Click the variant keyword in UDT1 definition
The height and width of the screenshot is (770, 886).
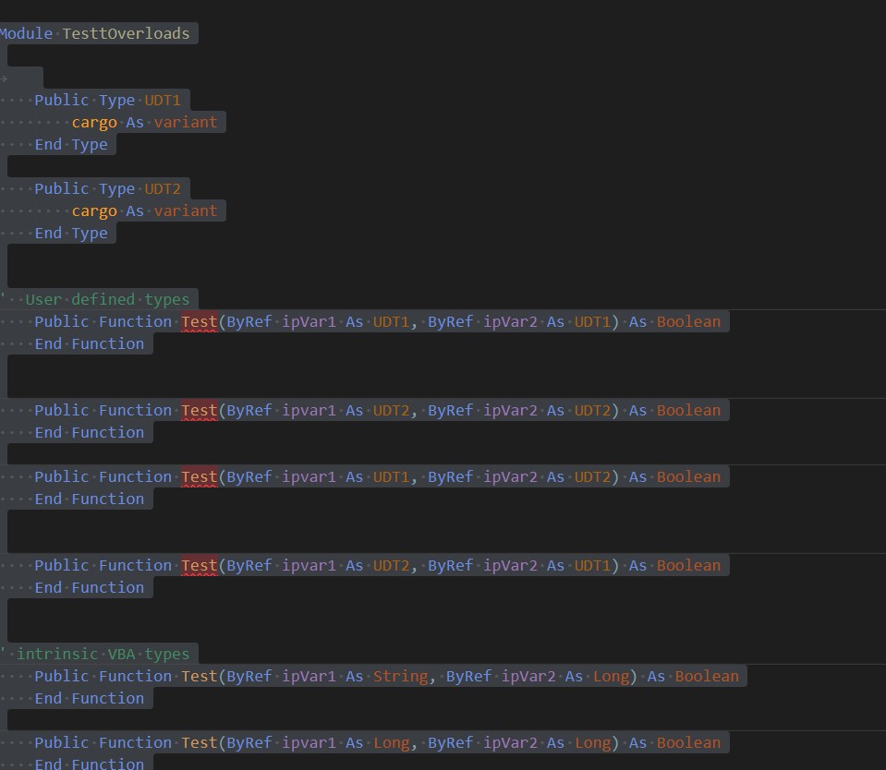point(185,122)
